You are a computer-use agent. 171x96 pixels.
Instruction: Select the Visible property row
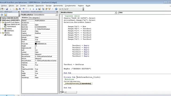coord(39,73)
